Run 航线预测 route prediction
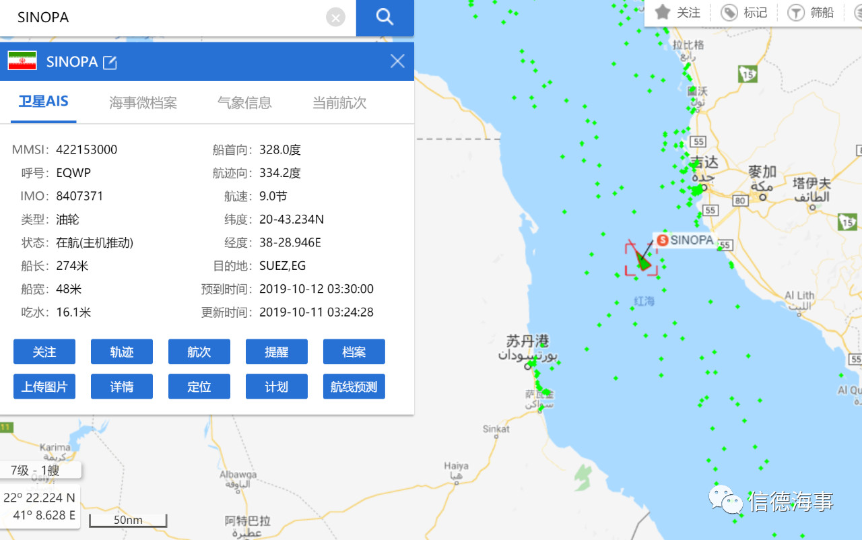Viewport: 862px width, 540px height. [x=354, y=386]
